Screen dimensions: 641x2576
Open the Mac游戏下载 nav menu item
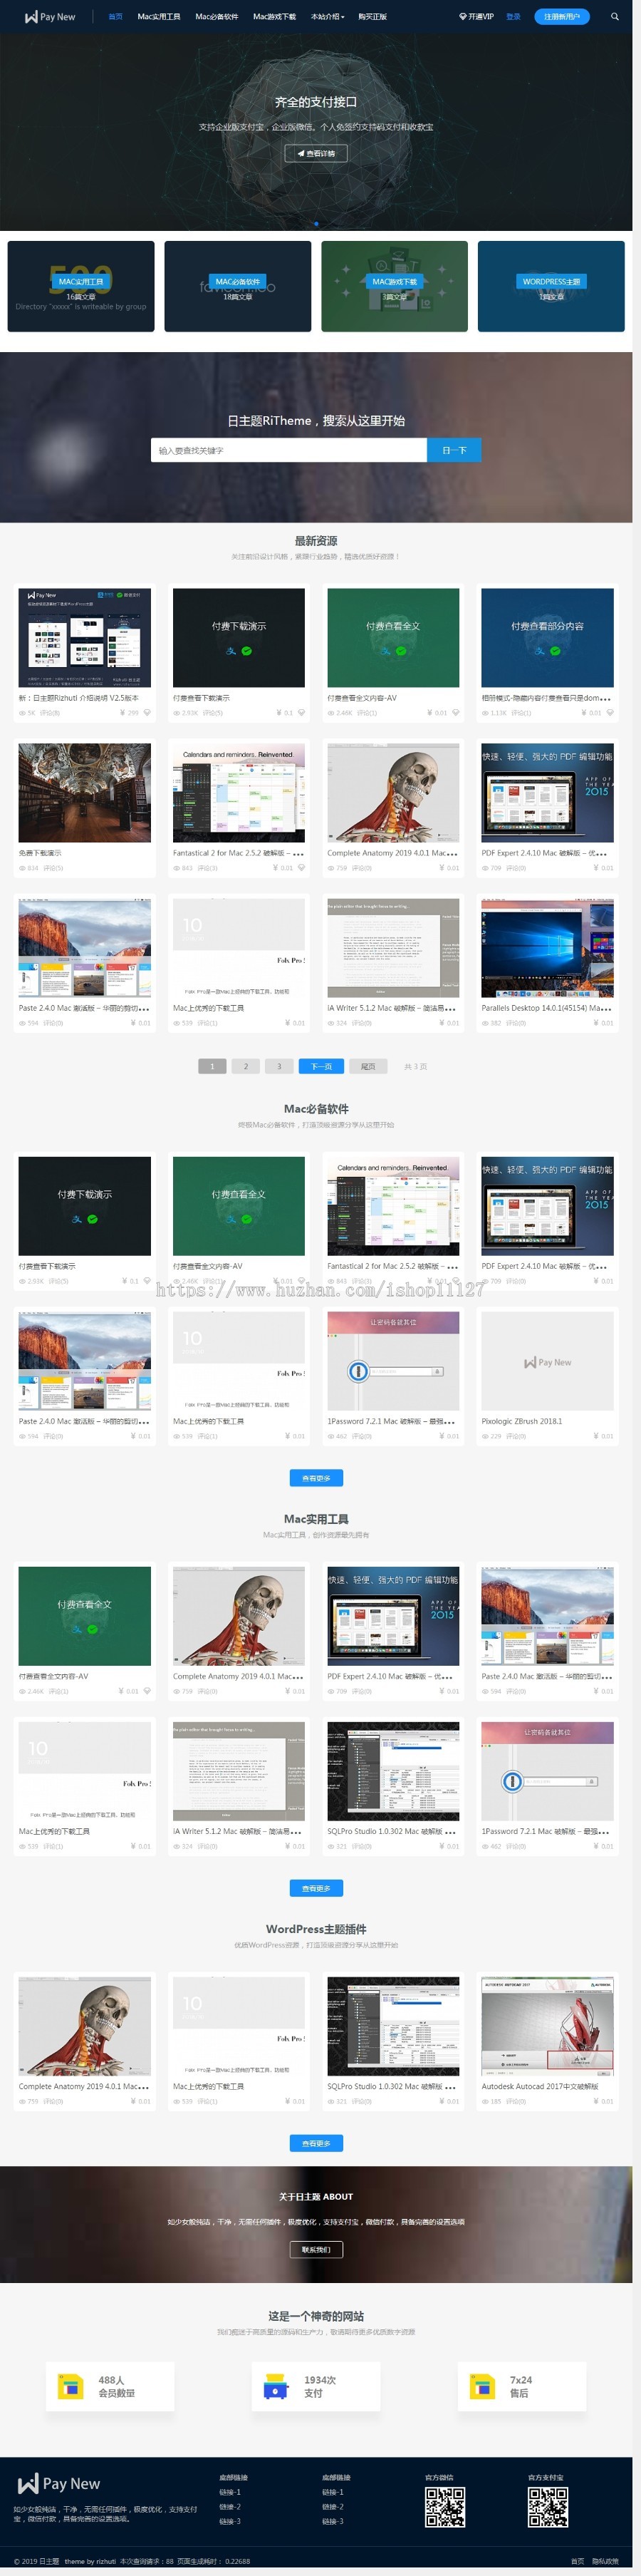click(x=273, y=17)
